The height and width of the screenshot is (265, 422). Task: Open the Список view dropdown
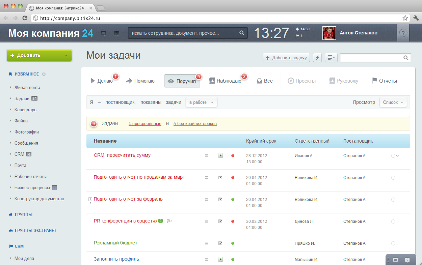393,102
